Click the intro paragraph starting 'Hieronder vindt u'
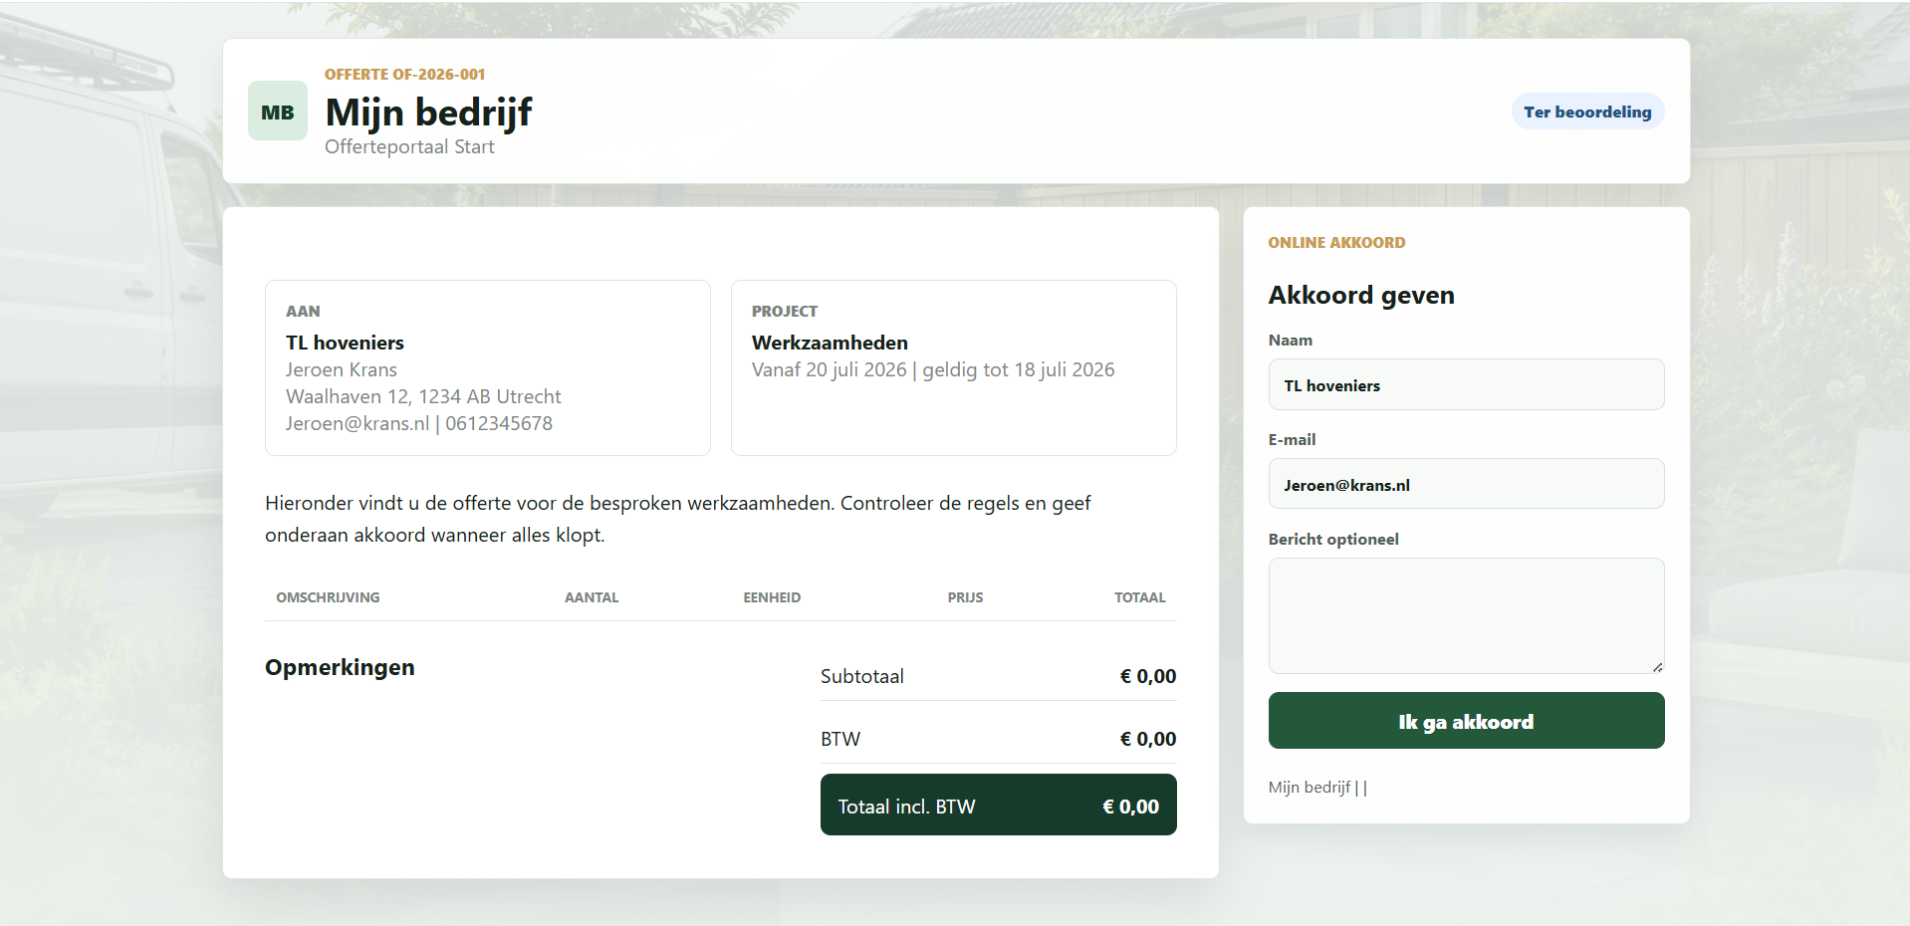The height and width of the screenshot is (926, 1910). coord(678,519)
